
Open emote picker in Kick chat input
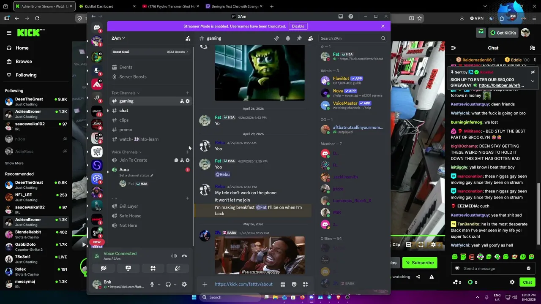click(x=528, y=269)
